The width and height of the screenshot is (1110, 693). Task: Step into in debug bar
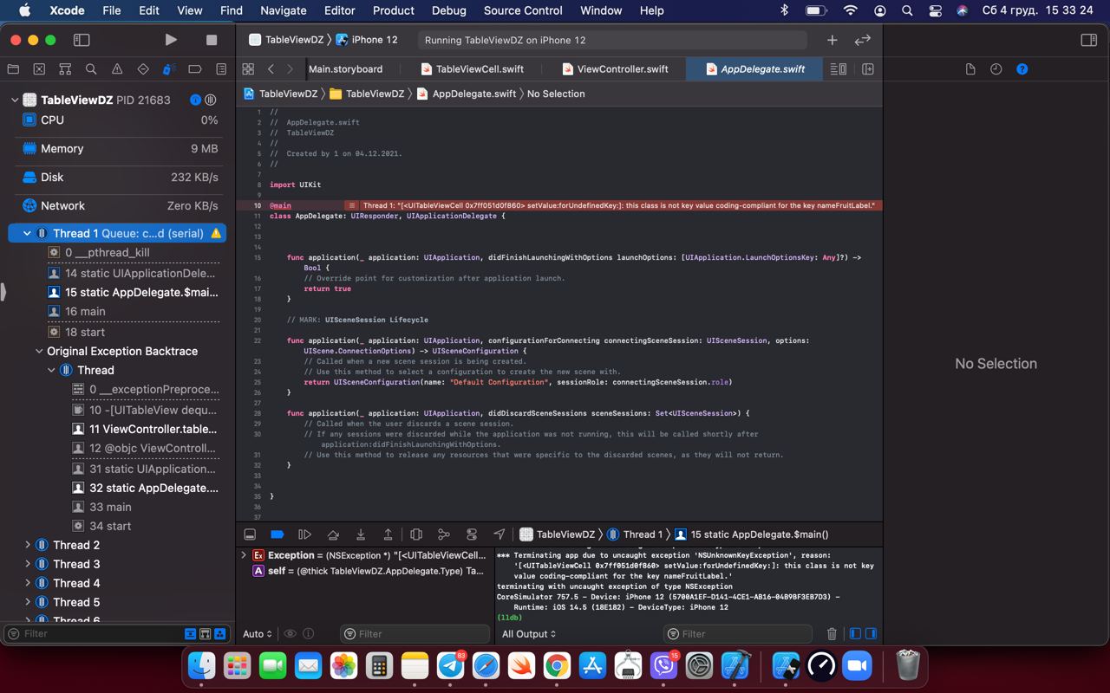click(x=361, y=534)
